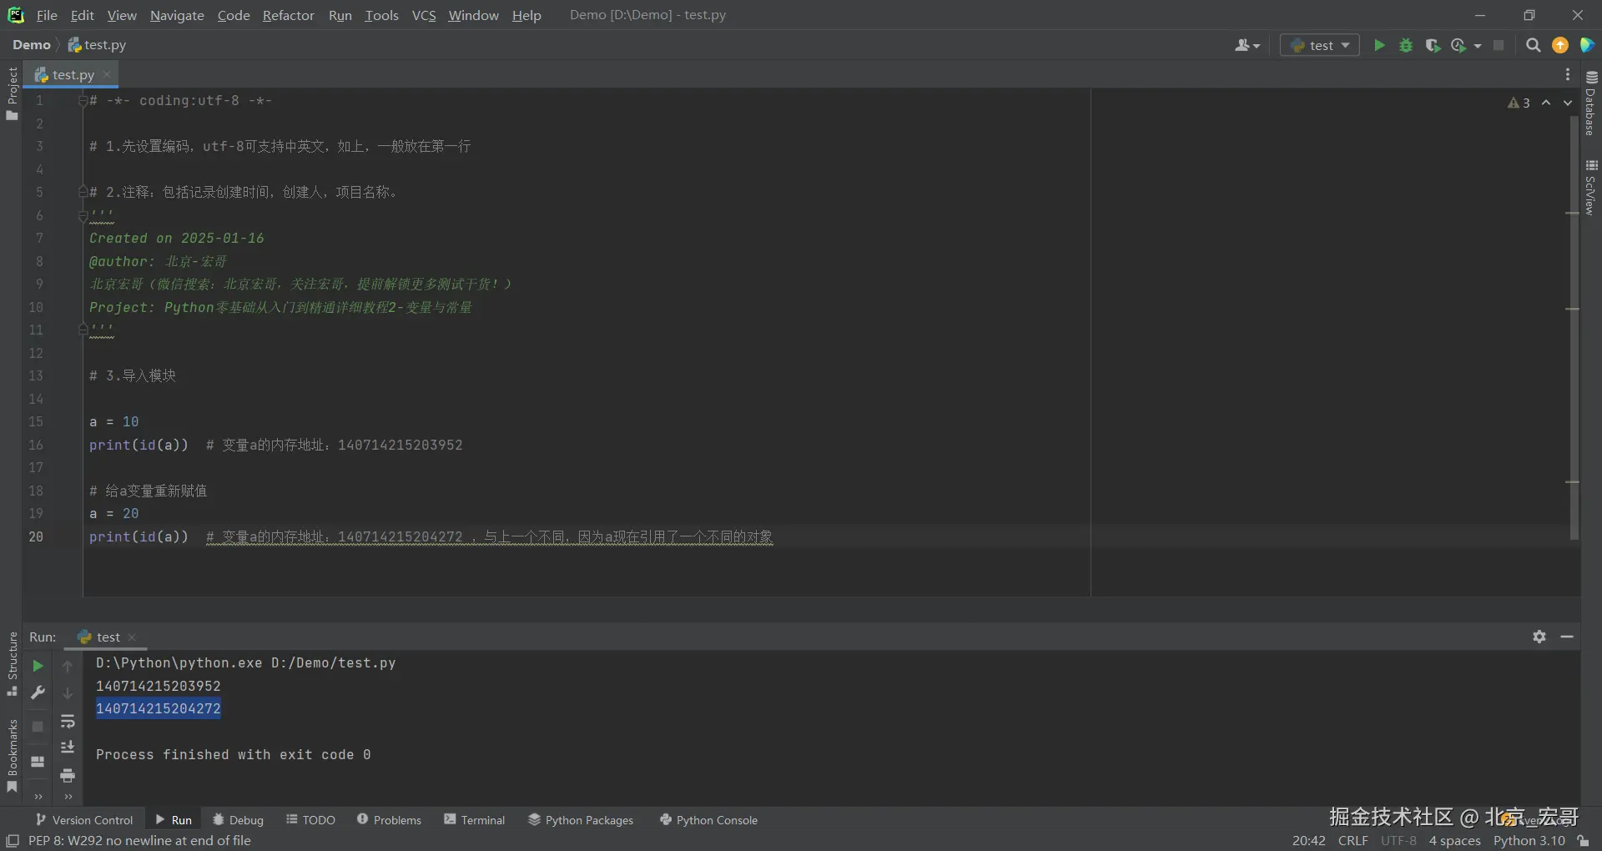Go to line:column 20:42 indicator
This screenshot has height=851, width=1602.
coord(1309,841)
